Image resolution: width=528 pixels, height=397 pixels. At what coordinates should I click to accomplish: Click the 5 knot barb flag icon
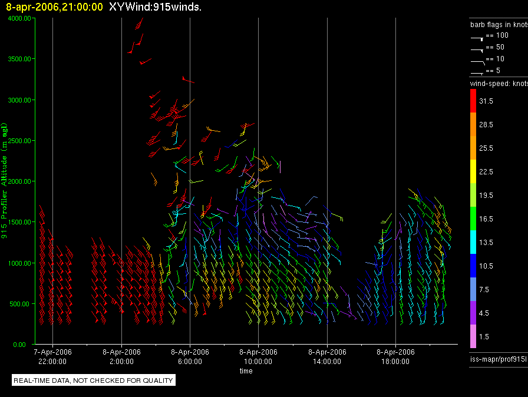pyautogui.click(x=477, y=72)
